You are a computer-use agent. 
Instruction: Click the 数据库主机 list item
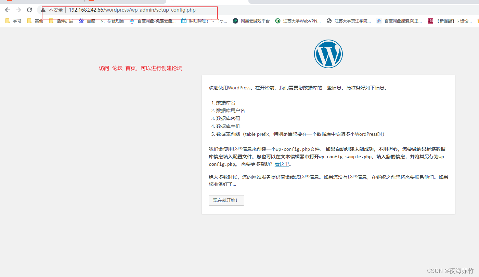click(x=228, y=126)
